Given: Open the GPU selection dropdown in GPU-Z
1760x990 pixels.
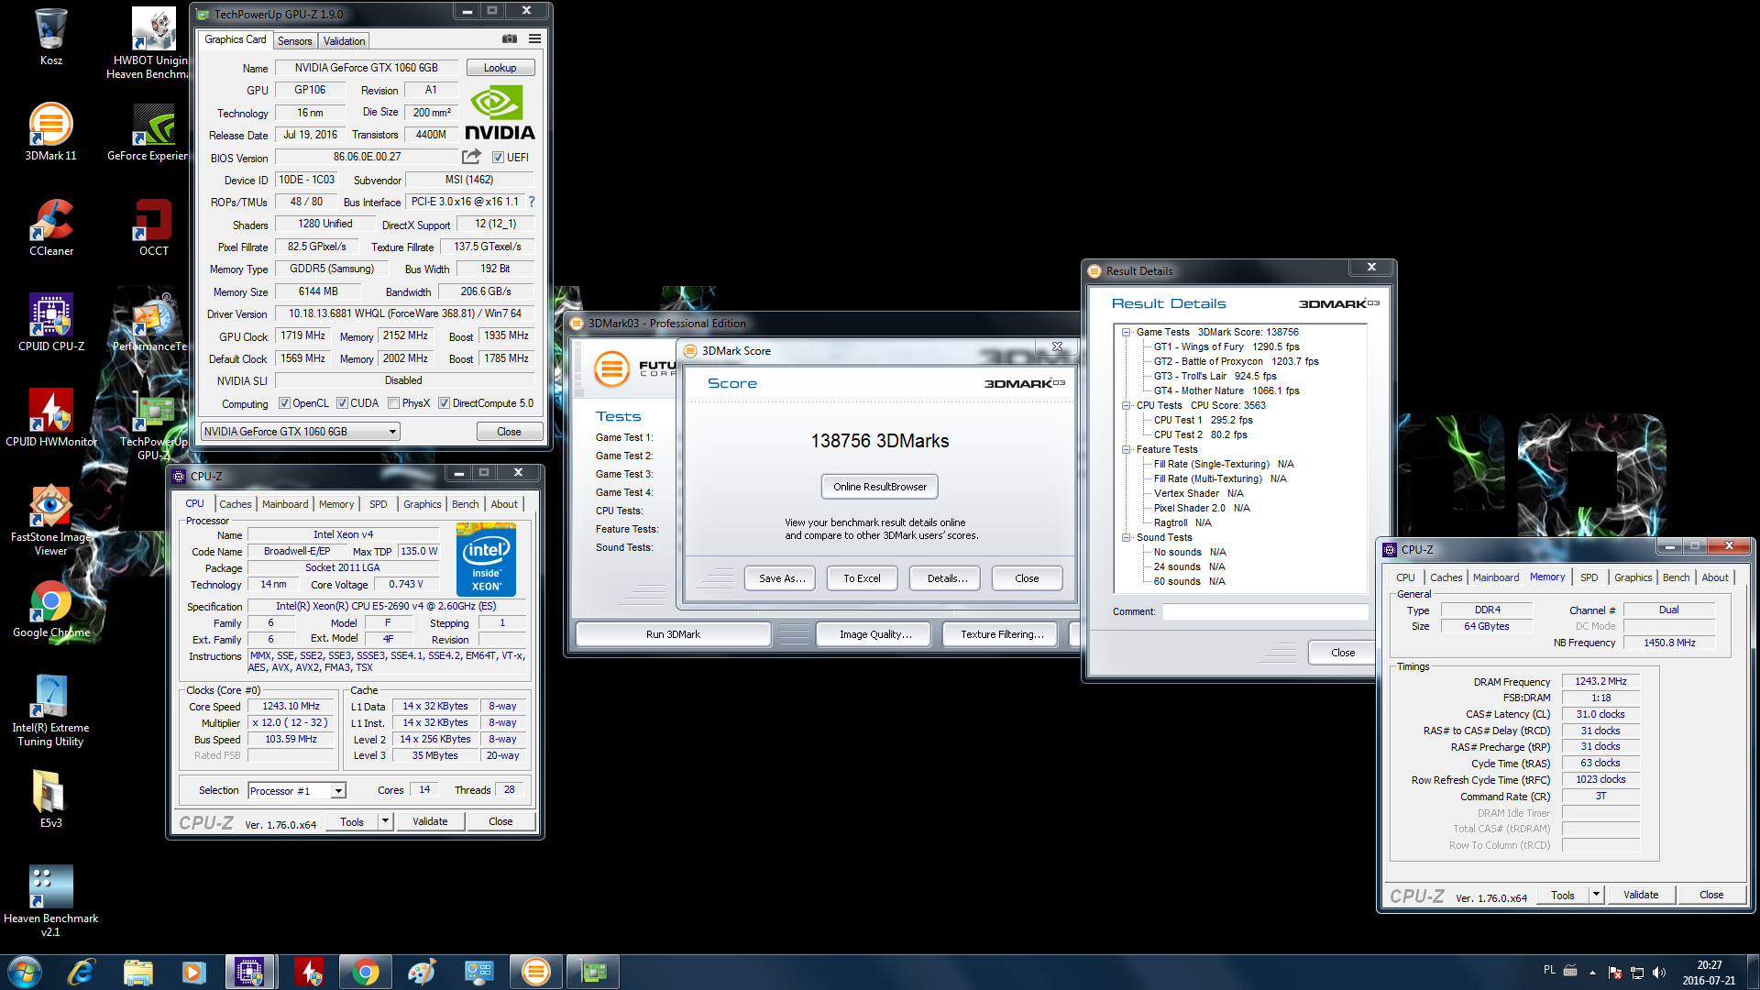Looking at the screenshot, I should (300, 432).
